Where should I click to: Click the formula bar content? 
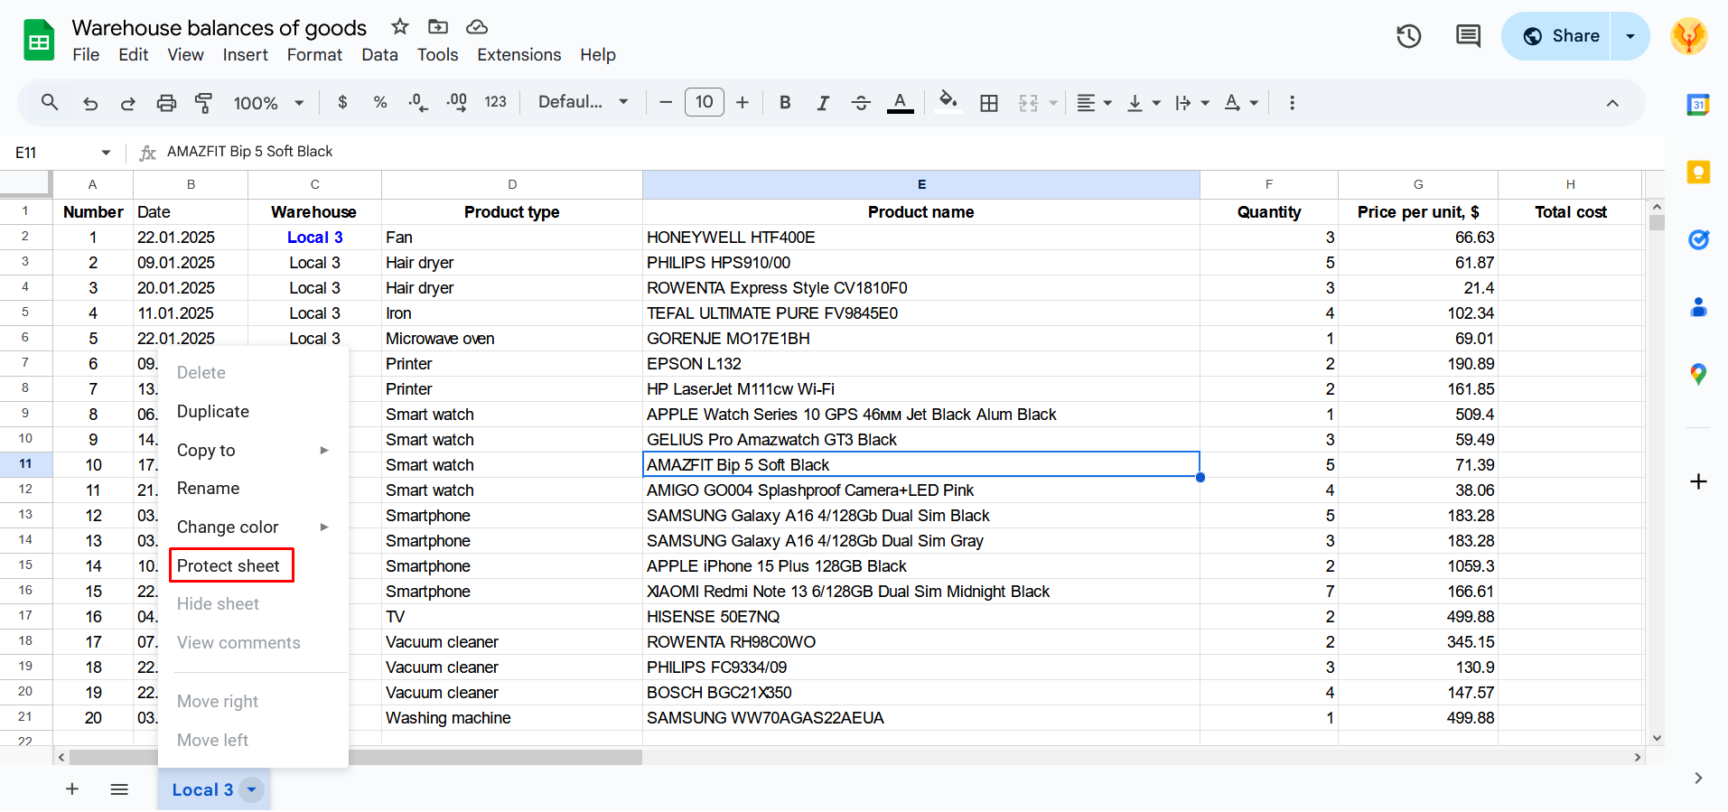click(249, 152)
